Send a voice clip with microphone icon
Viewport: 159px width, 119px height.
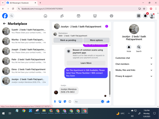click(55, 102)
